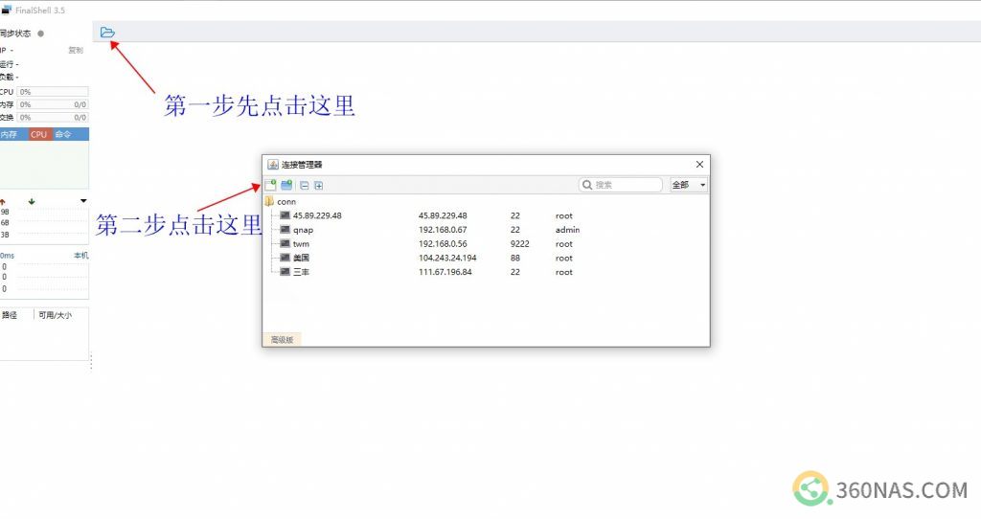Click the new folder icon in 连接管理器
Viewport: 981px width, 519px height.
coord(286,185)
